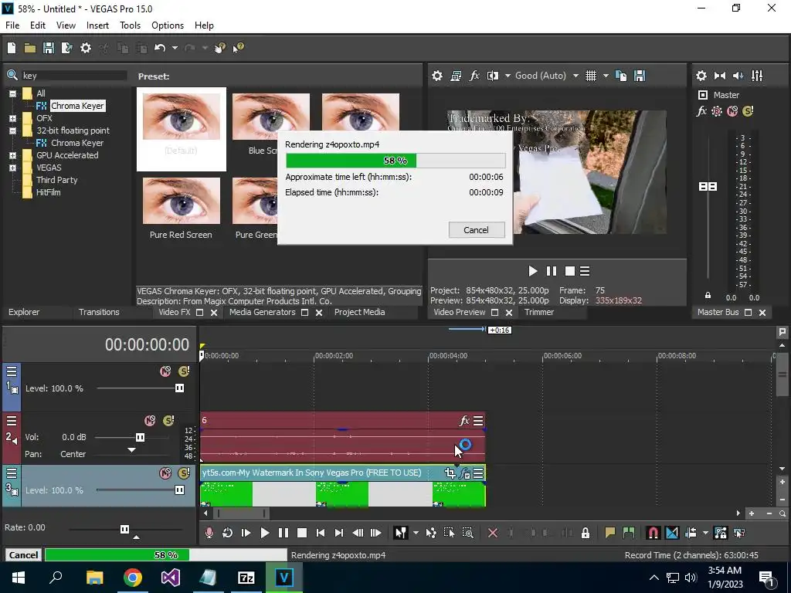
Task: Open overlays dropdown arrow beside grid icon
Action: coord(606,76)
